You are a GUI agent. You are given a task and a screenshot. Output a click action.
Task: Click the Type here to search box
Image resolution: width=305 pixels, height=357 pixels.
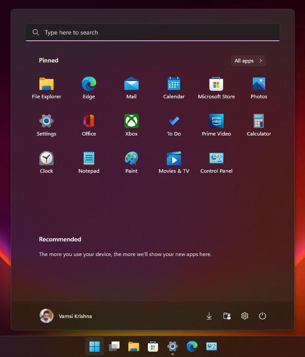[153, 32]
